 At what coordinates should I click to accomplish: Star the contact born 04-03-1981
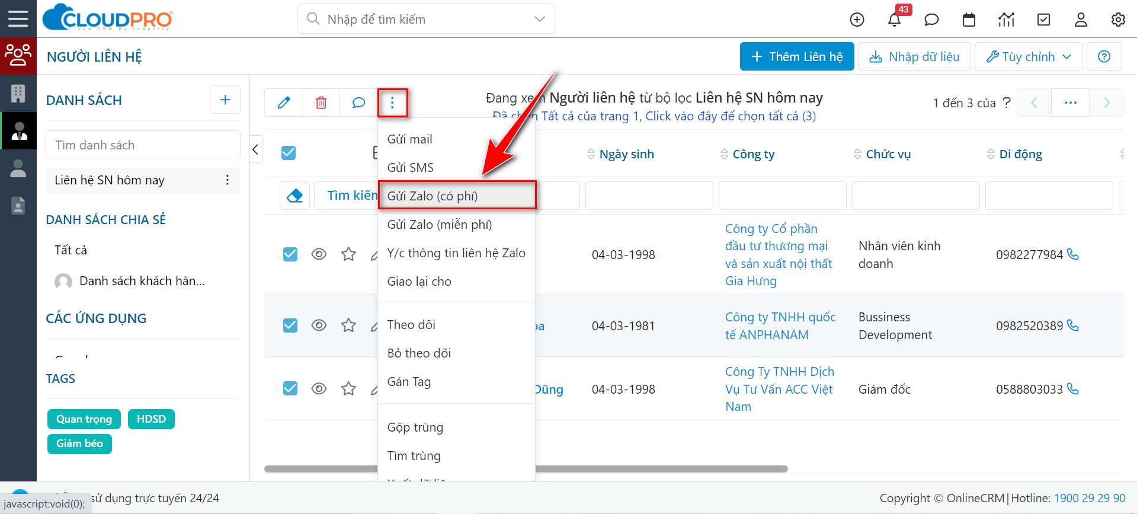tap(348, 325)
